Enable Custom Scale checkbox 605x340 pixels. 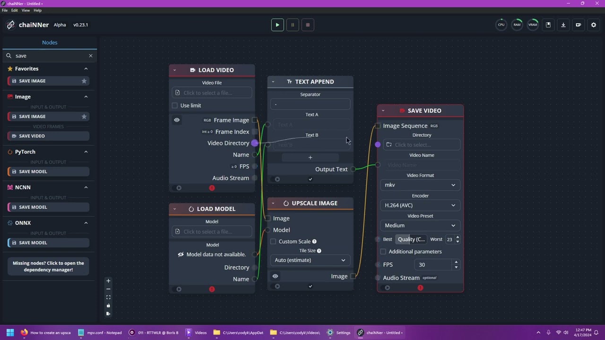click(273, 241)
